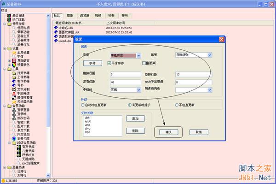This screenshot has height=184, width=276.
Task: Click the book icon beside uread.ubk
Action: click(56, 41)
